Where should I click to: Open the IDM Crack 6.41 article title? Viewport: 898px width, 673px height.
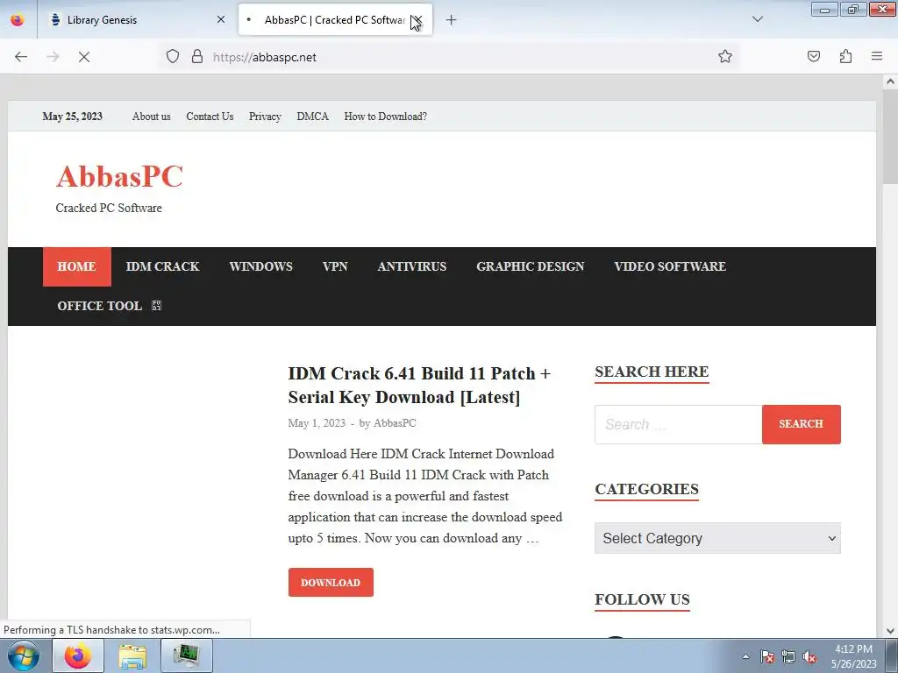pyautogui.click(x=419, y=386)
